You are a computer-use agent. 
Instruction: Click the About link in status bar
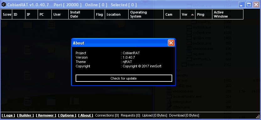pos(86,115)
